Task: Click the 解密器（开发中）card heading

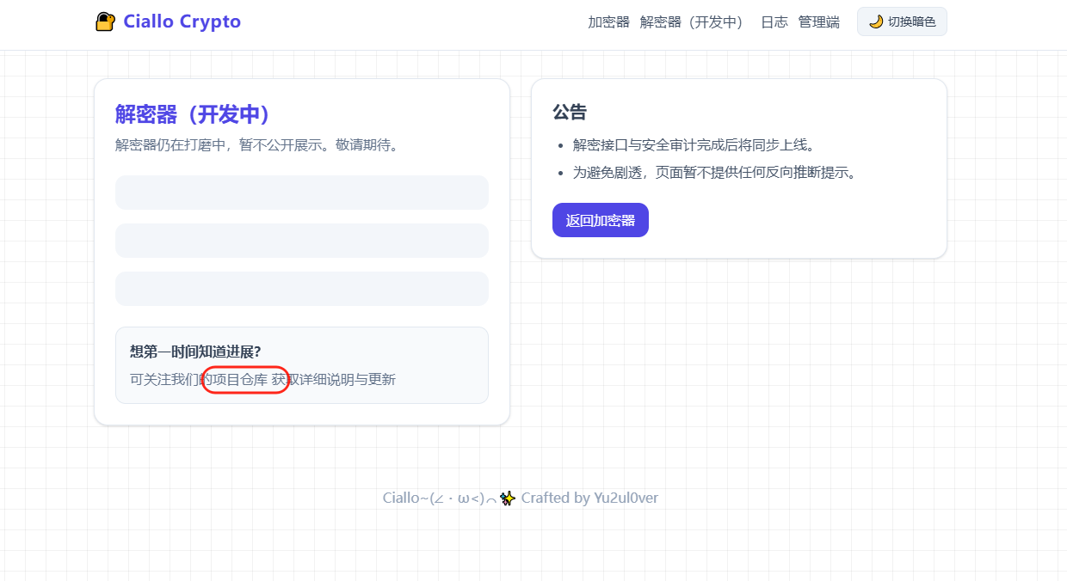Action: coord(193,114)
